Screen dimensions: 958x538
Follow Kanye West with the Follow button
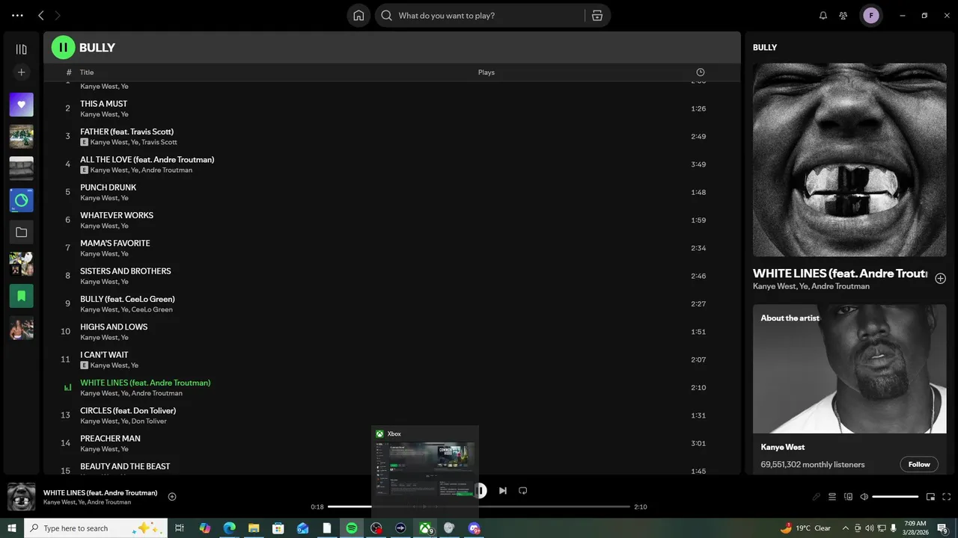[x=919, y=464]
